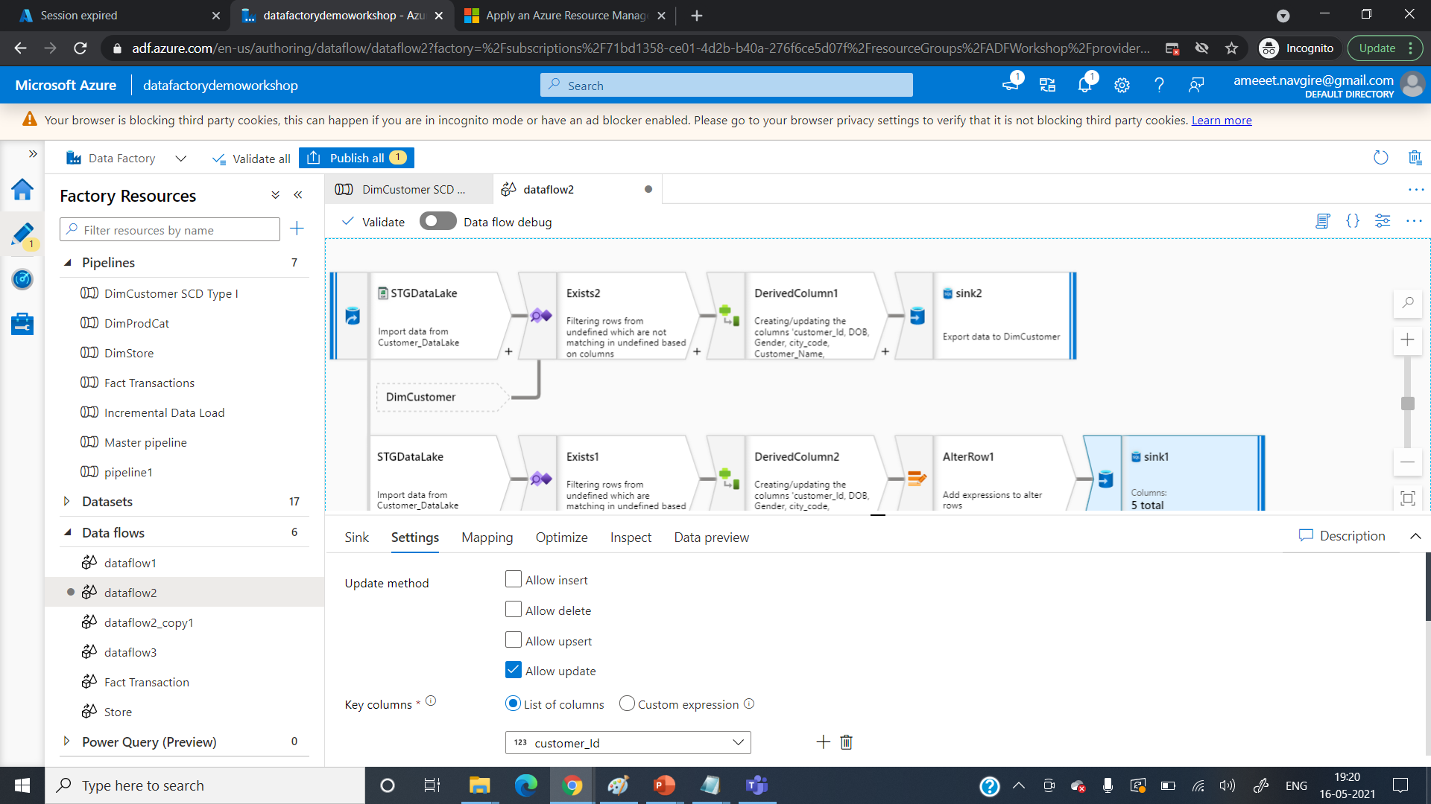Delete key column with trash icon

(x=846, y=742)
